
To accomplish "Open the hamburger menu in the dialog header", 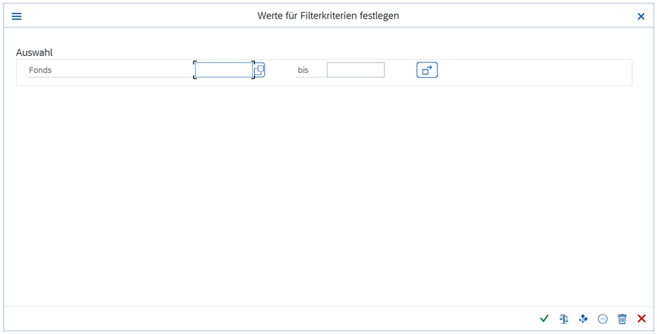I will pyautogui.click(x=17, y=16).
